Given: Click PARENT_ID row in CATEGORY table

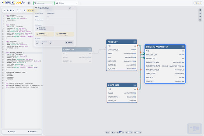Looking at the screenshot, I should tap(77, 61).
